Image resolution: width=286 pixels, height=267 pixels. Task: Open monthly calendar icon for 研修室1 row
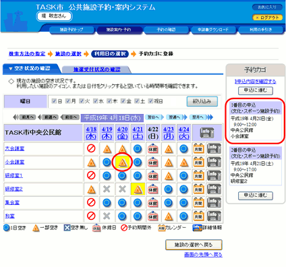coord(198,176)
